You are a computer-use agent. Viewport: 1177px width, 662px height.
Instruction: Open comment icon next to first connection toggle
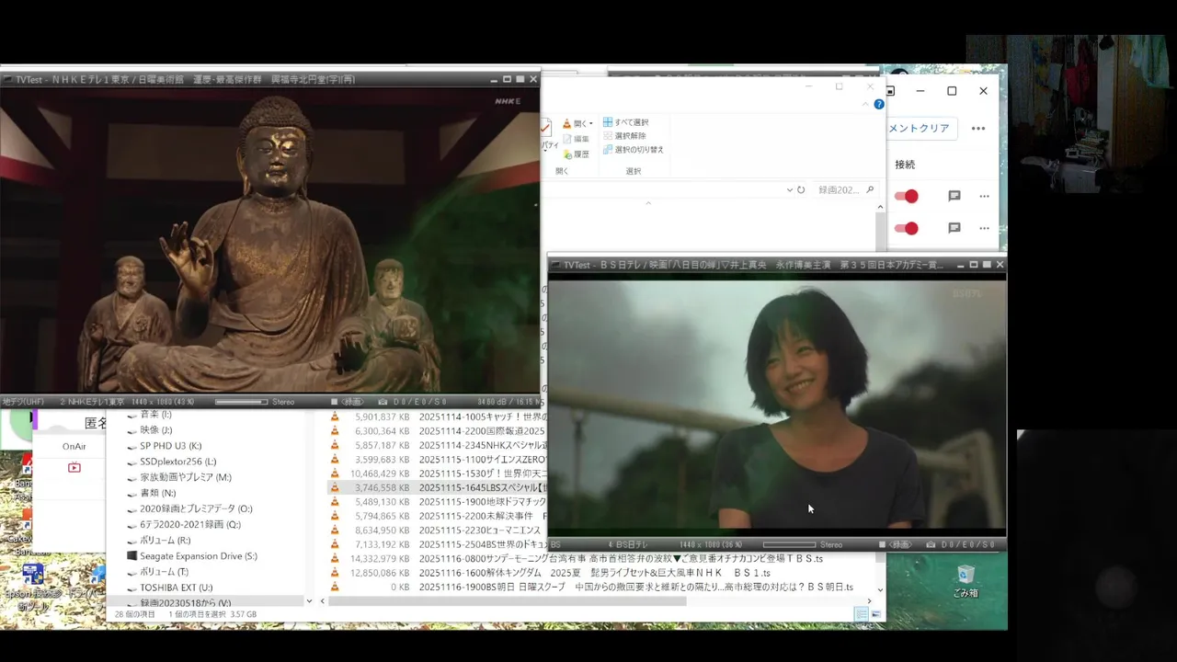click(954, 196)
